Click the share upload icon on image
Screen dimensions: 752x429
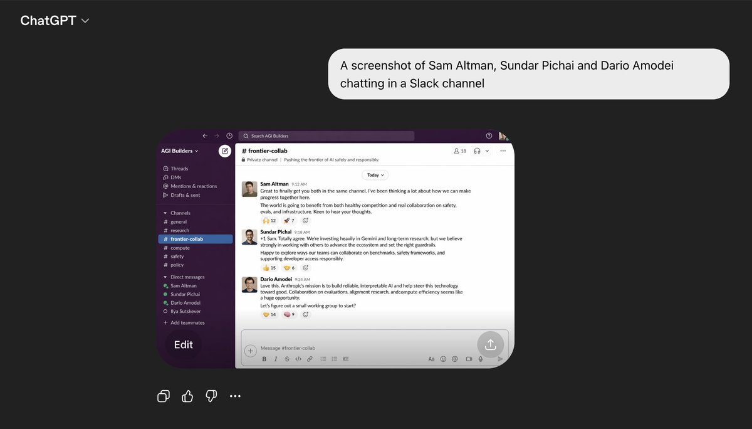pyautogui.click(x=490, y=344)
